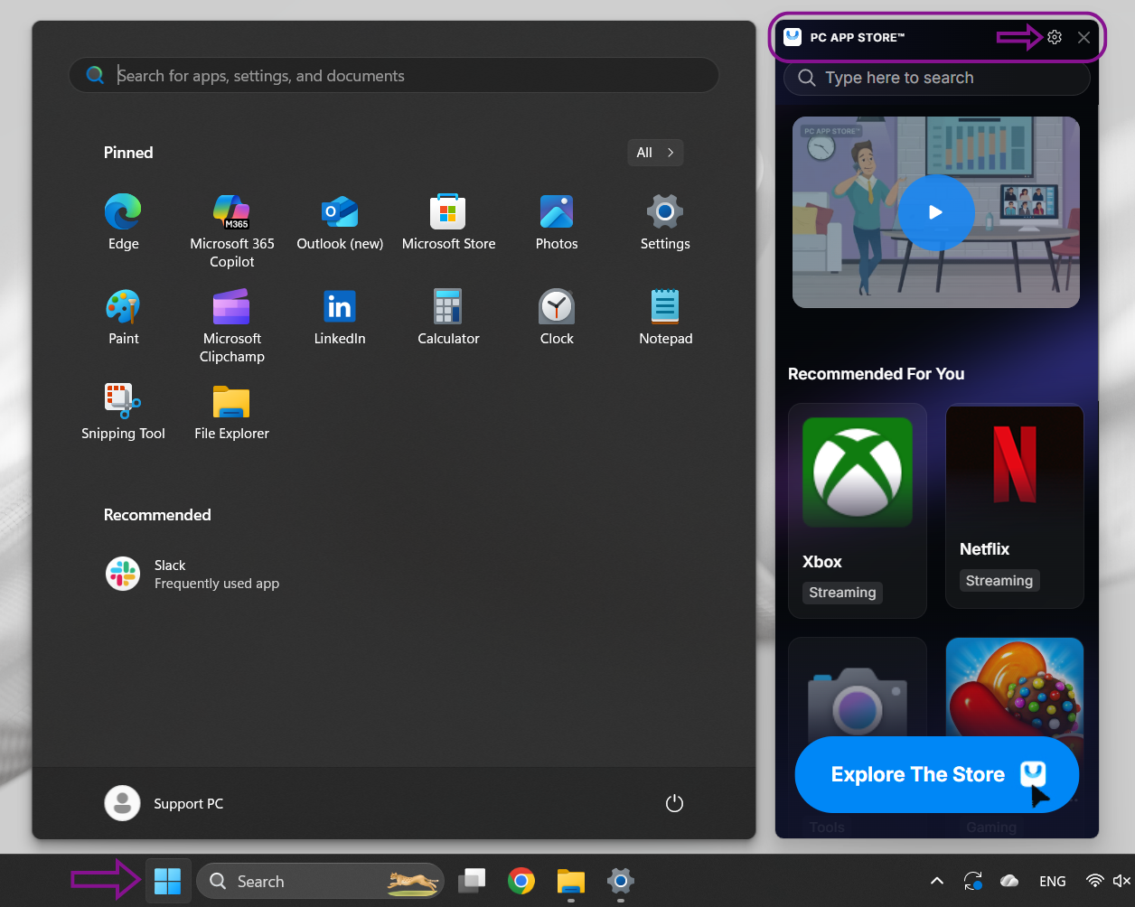Open the Xbox recommended app card
The height and width of the screenshot is (907, 1135).
point(858,510)
